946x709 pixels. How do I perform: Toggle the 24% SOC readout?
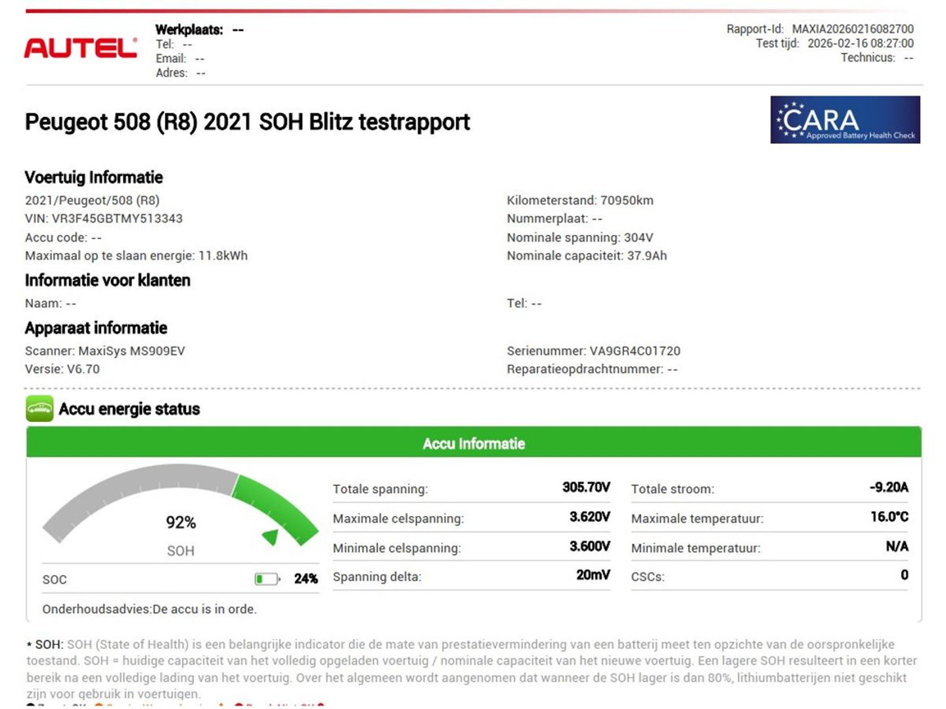(x=306, y=579)
